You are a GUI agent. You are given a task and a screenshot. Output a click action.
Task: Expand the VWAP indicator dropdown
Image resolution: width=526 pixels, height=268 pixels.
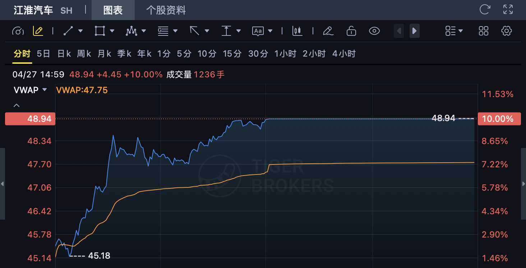coord(45,90)
